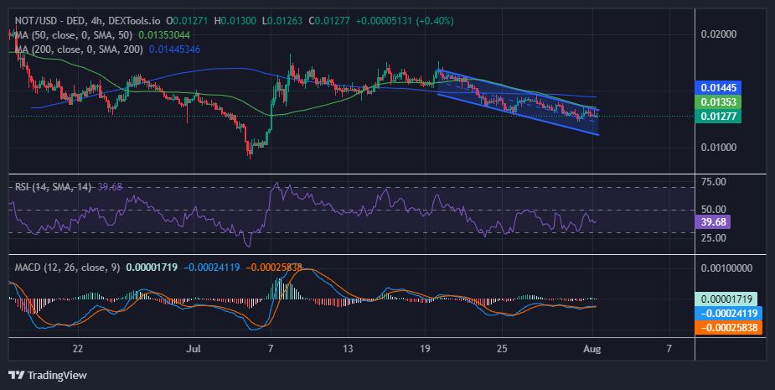The height and width of the screenshot is (390, 775).
Task: Click the MACD 0.00100000 axis label
Action: click(x=727, y=268)
